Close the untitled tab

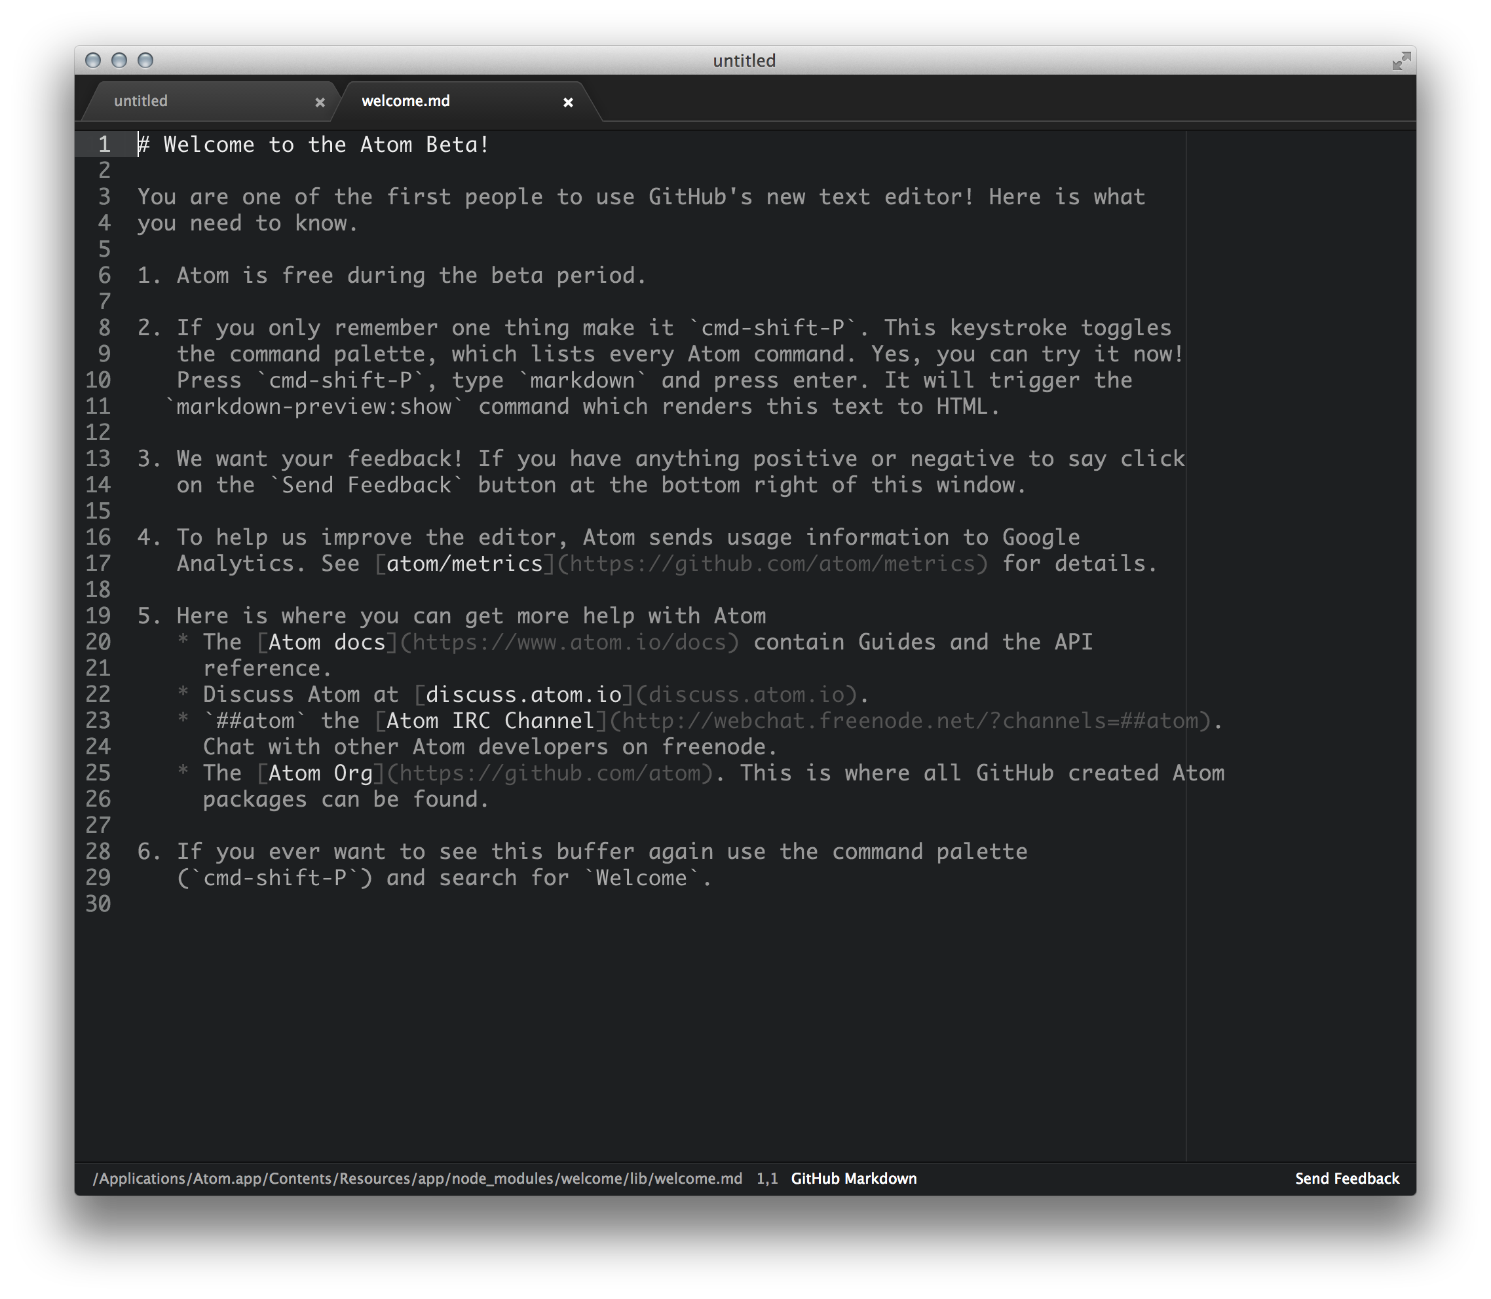[x=320, y=102]
